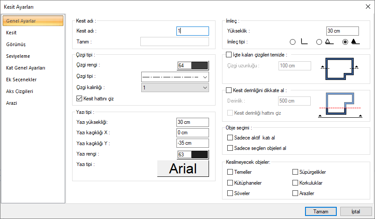Open the 'Çizgi tipi' line style dropdown

tap(175, 77)
